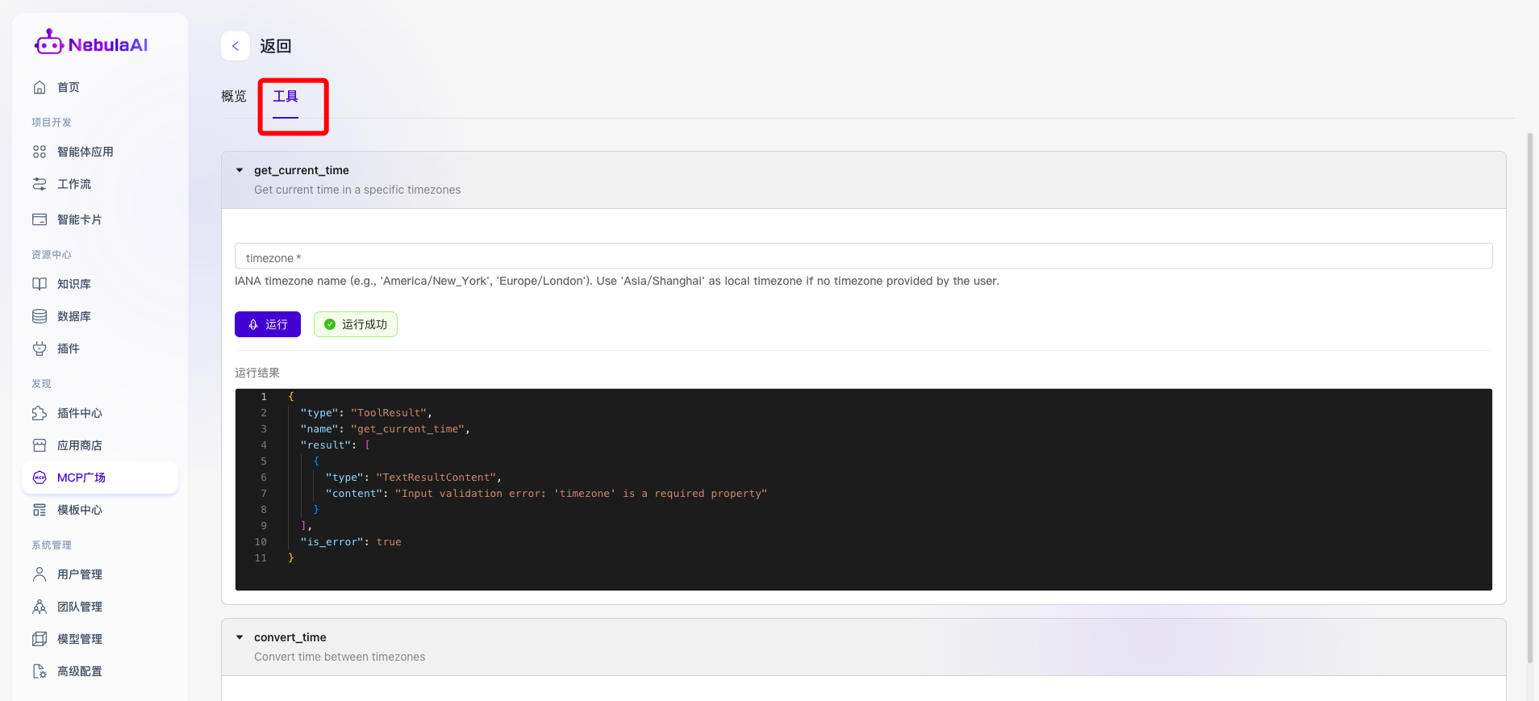The width and height of the screenshot is (1539, 701).
Task: Open the 应用商店 store icon
Action: 40,445
